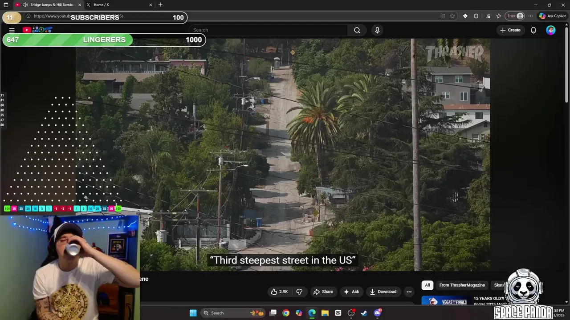
Task: Open the split screen icon in address bar
Action: point(443,16)
